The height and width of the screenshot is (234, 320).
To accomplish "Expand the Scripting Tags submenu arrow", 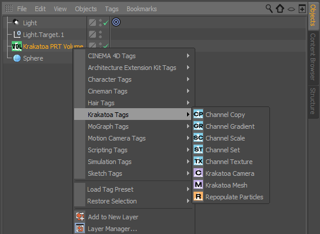I will tap(188, 150).
